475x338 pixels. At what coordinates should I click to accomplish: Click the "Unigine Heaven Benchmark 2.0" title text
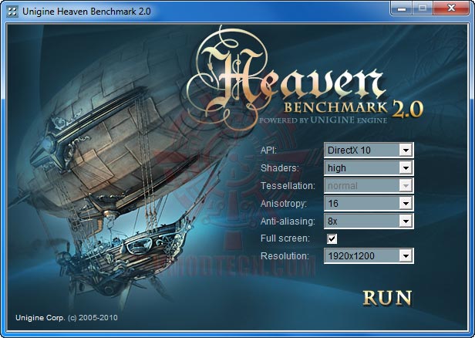tap(86, 12)
